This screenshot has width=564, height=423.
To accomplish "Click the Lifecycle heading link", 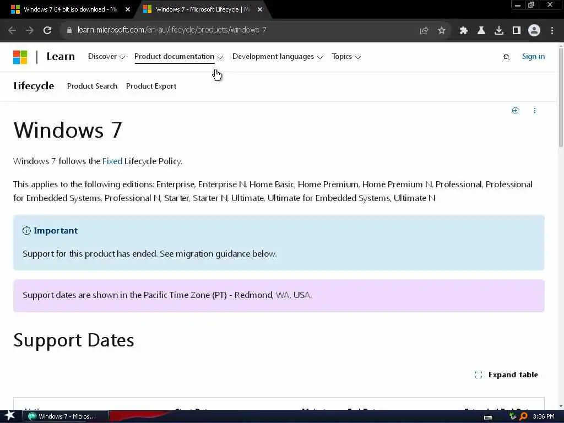I will point(34,86).
